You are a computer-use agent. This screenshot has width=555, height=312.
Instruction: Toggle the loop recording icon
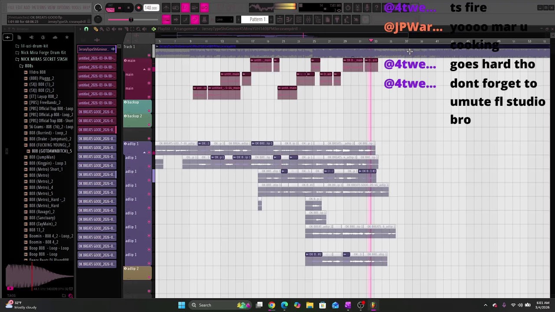(204, 8)
